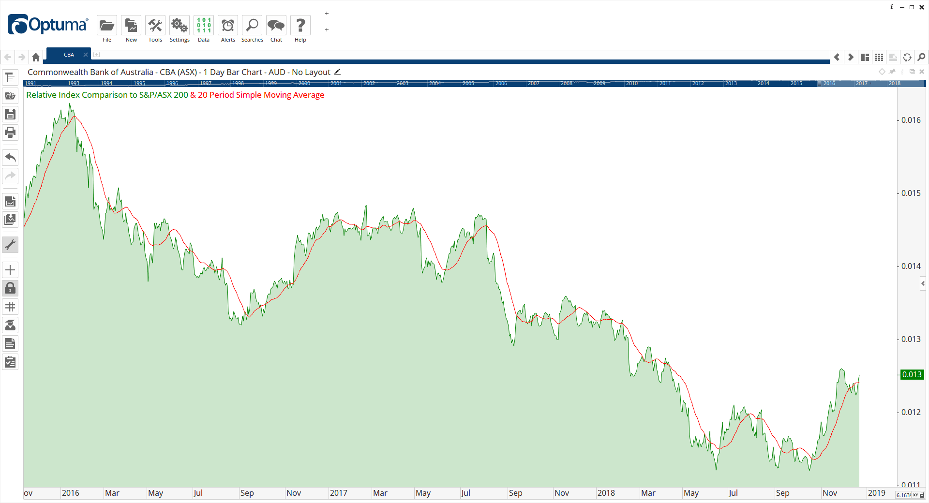
Task: Undo last action with the undo arrow
Action: coord(10,157)
